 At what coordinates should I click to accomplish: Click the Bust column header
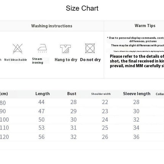[72, 94]
